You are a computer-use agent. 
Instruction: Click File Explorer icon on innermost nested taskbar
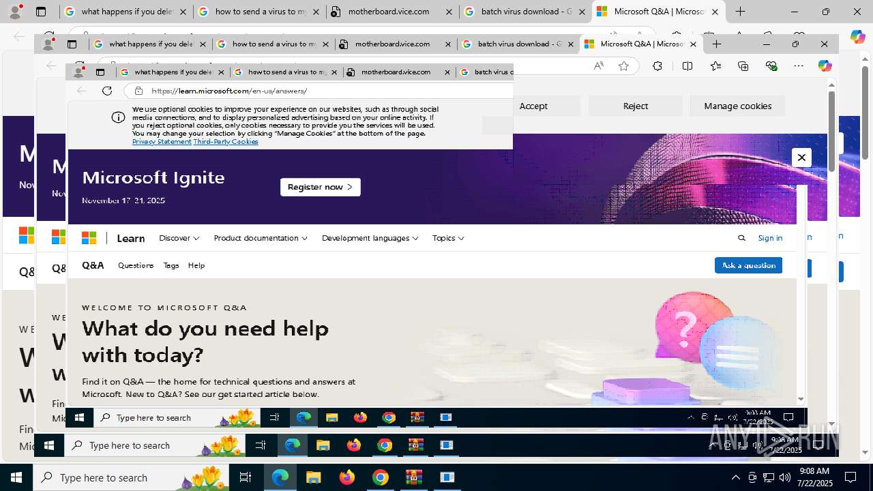332,417
